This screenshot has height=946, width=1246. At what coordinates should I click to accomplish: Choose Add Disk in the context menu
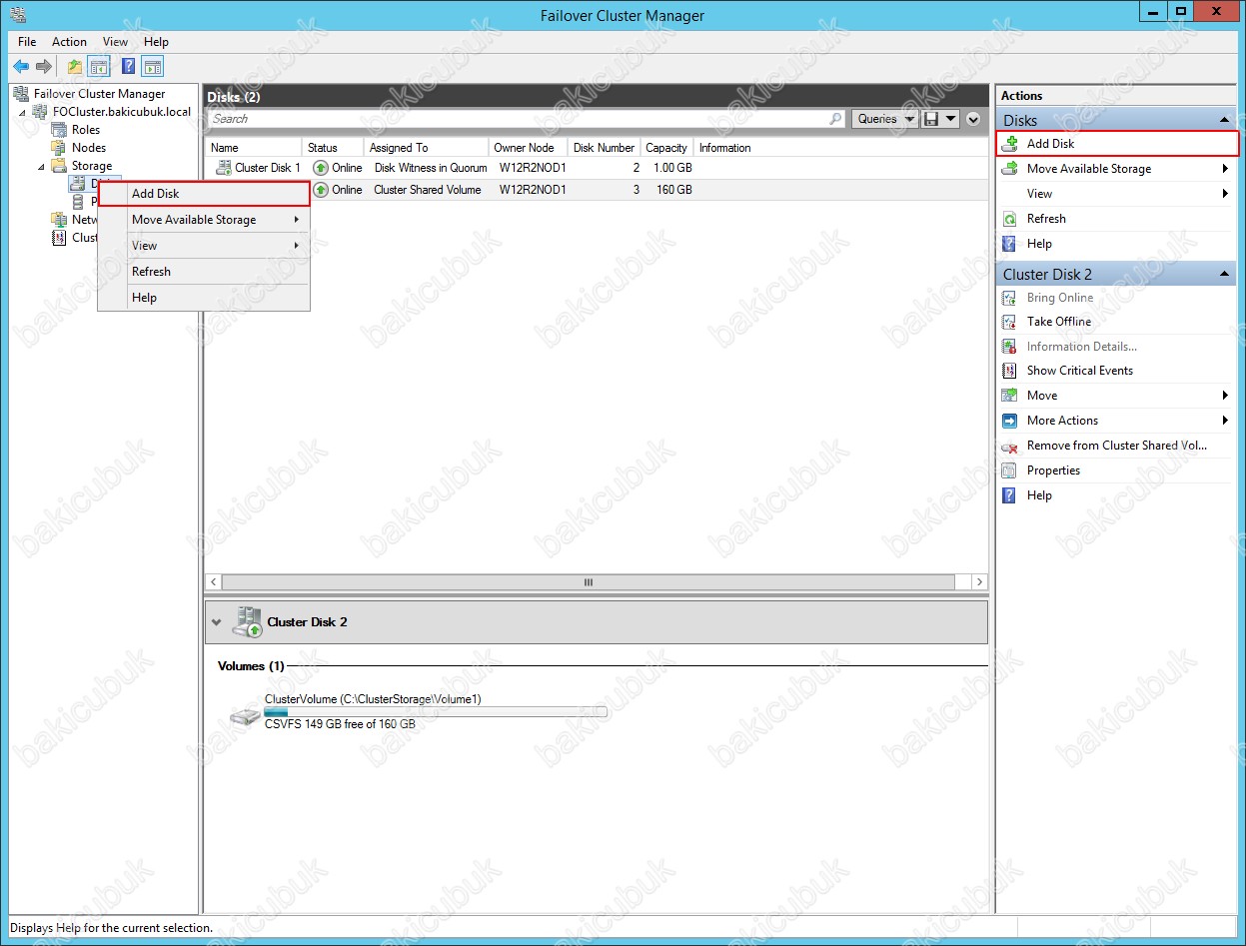pos(204,194)
